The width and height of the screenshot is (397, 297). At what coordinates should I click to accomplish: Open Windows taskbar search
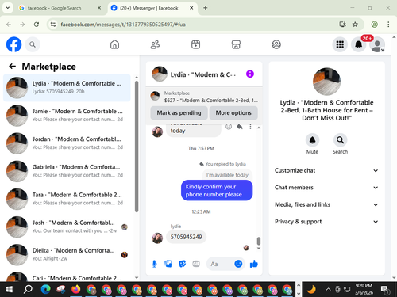tap(28, 289)
